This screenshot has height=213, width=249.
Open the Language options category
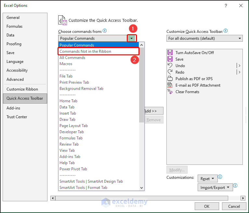[x=25, y=62]
